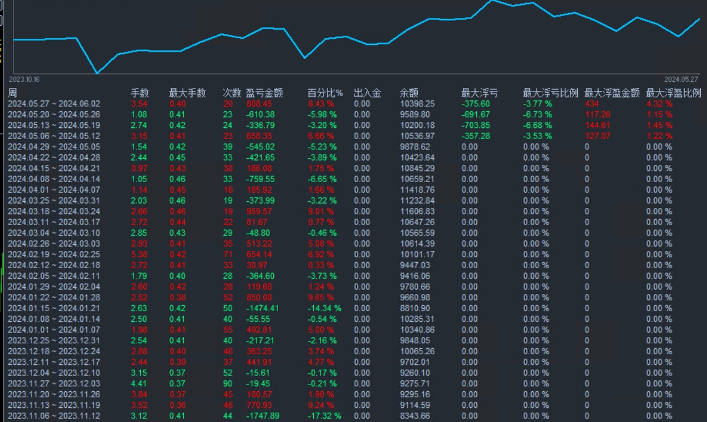Select week row 2024.03.25 ~ 2024.03.31

pos(353,201)
